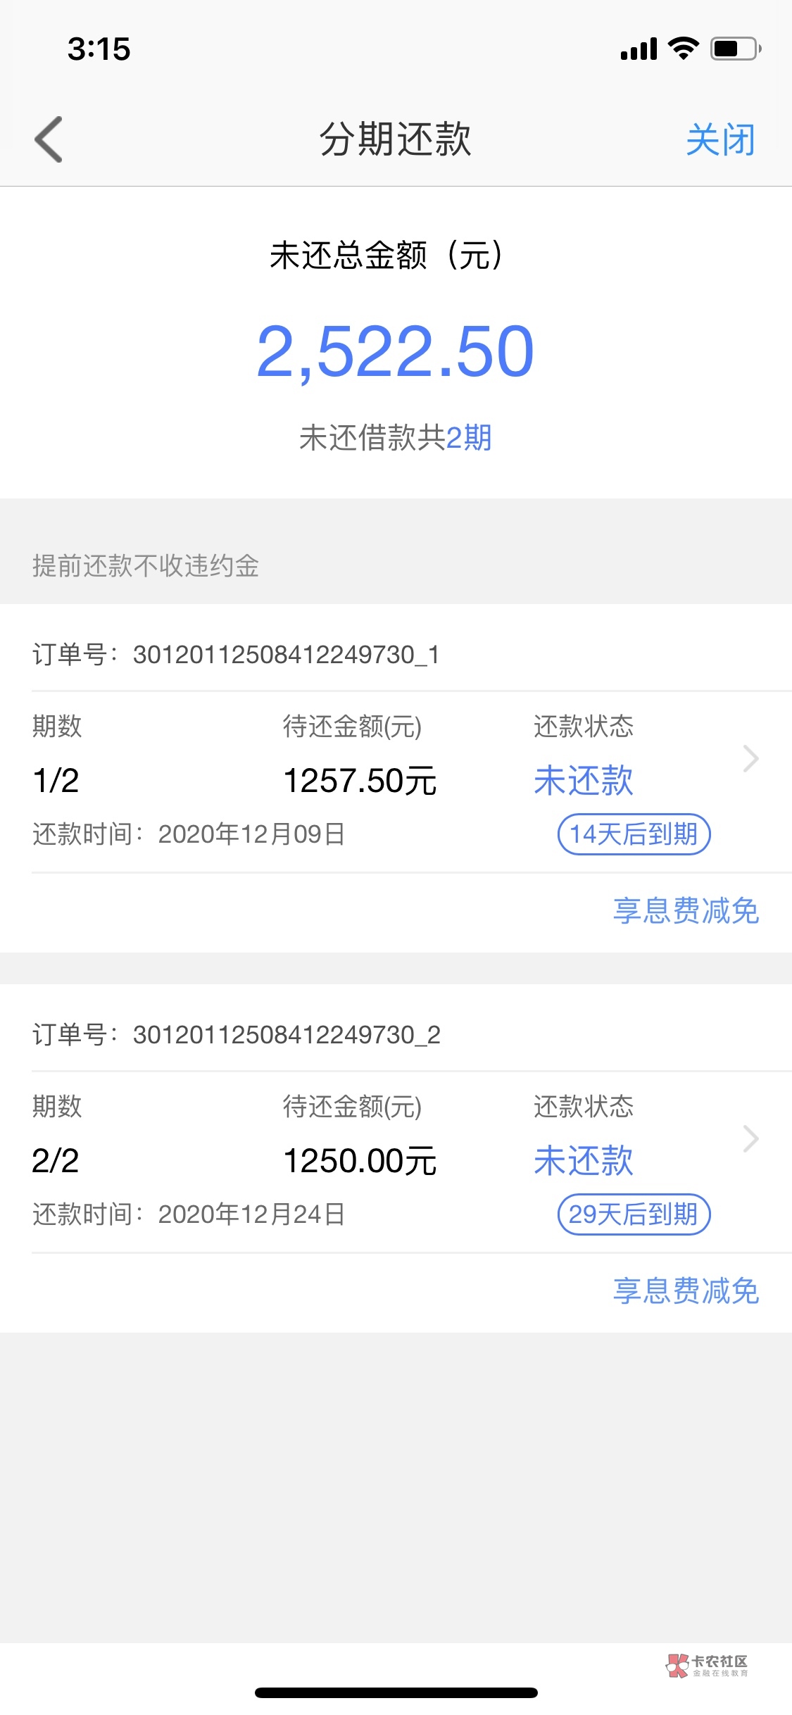The height and width of the screenshot is (1715, 792).
Task: Tap 享息费减免 link for installment 2/2
Action: pos(686,1291)
